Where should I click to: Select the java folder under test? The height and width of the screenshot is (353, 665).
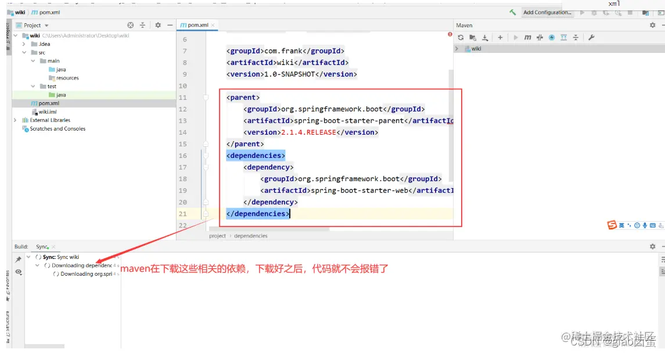click(x=57, y=95)
